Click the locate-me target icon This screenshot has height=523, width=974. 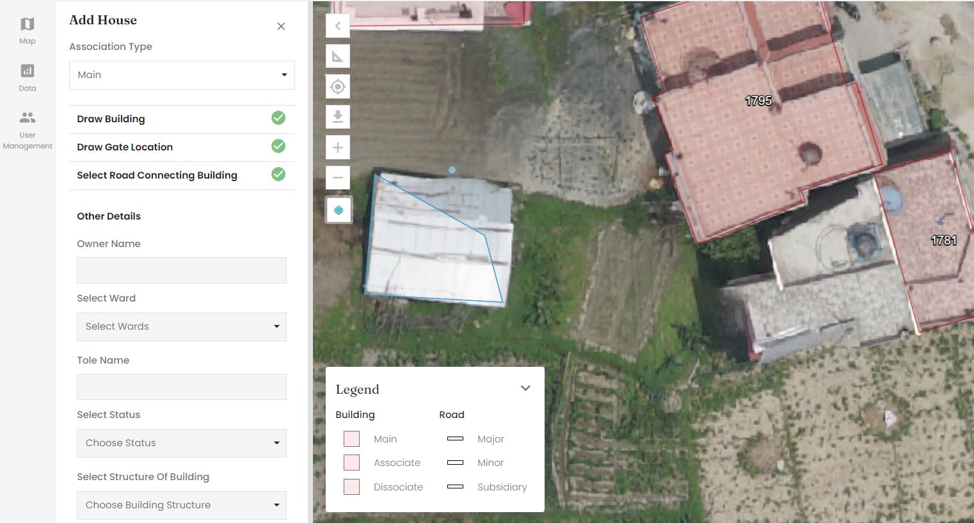point(338,86)
